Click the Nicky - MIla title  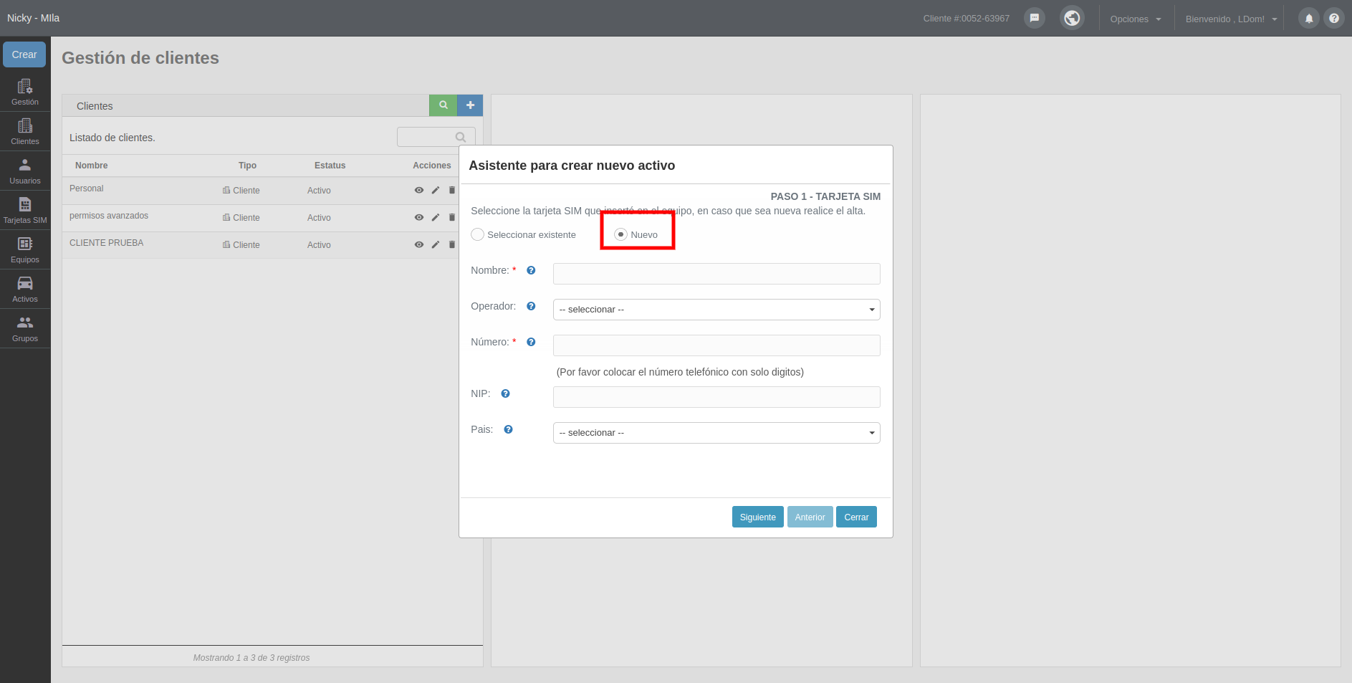(33, 18)
